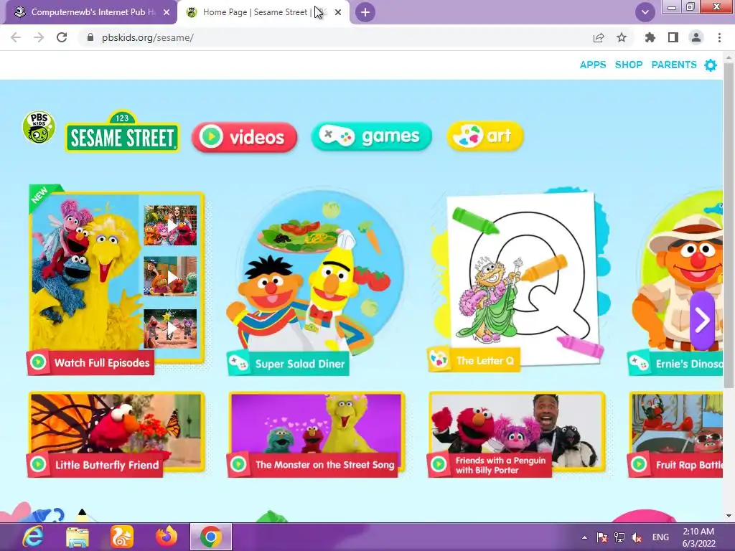Viewport: 735px width, 551px height.
Task: Open the art section
Action: point(485,136)
